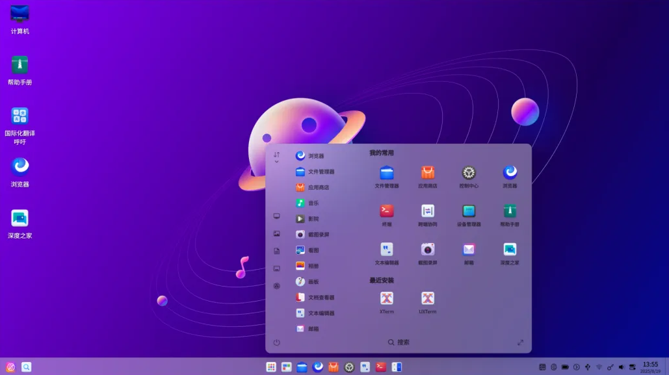Click the pink assistant icon at the dock's left
669x375 pixels.
[10, 367]
